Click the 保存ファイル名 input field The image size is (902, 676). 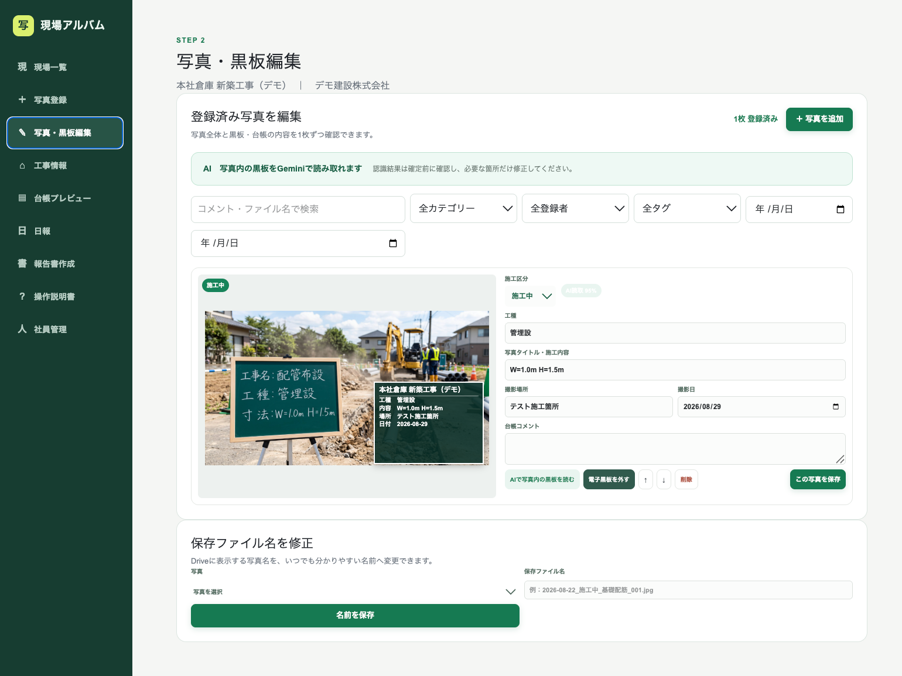[688, 590]
